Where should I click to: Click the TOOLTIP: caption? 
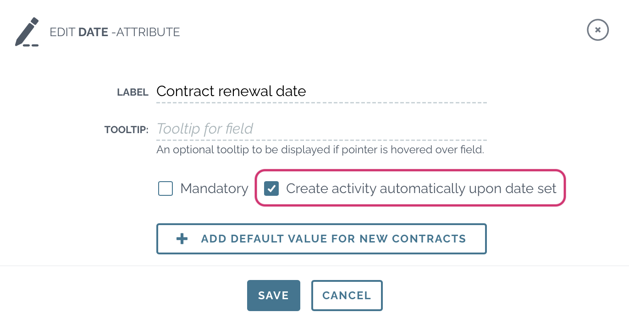click(127, 130)
